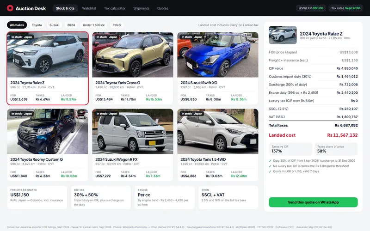370x231 pixels.
Task: Click the VAT (18%) Rs 1,800,767 amount
Action: (347, 117)
